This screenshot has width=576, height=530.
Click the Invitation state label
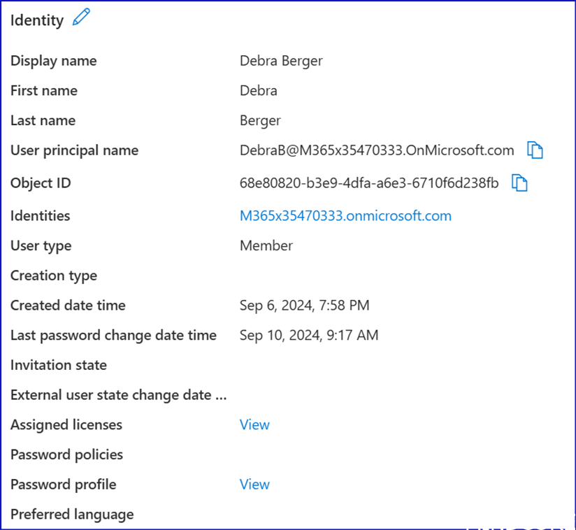(59, 366)
